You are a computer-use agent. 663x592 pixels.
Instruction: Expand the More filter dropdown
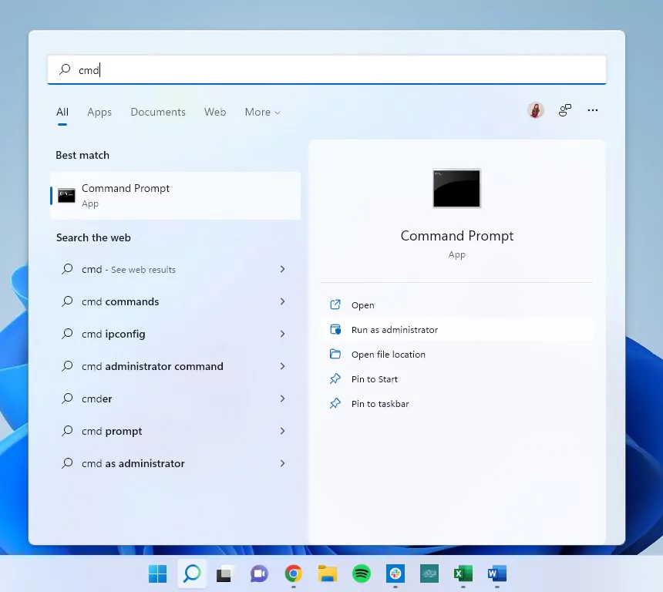coord(263,112)
